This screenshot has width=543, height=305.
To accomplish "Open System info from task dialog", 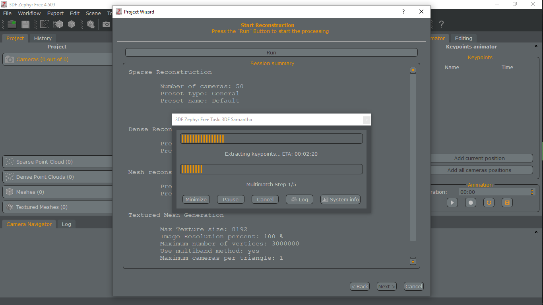I will (340, 199).
